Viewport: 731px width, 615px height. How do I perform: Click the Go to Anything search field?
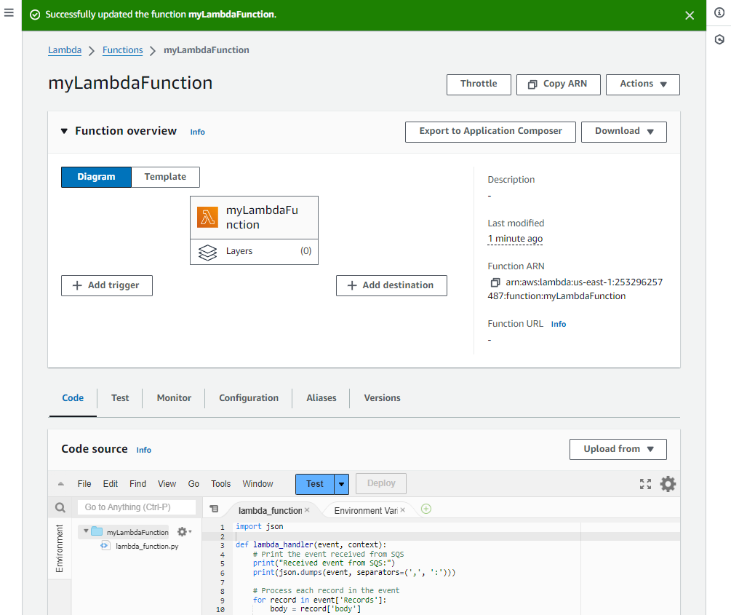pyautogui.click(x=137, y=507)
